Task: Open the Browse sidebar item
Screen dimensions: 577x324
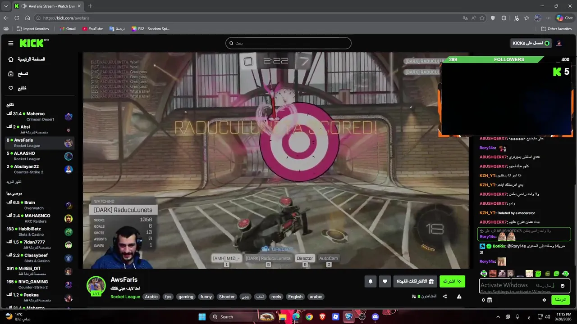Action: click(18, 74)
